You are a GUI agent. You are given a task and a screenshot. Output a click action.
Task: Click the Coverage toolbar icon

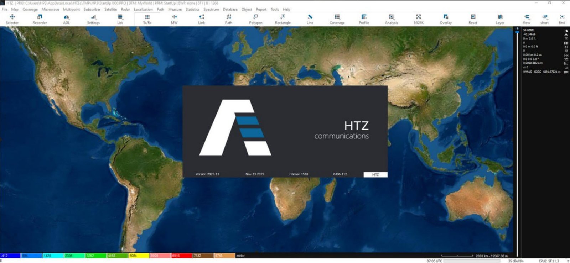(x=337, y=19)
